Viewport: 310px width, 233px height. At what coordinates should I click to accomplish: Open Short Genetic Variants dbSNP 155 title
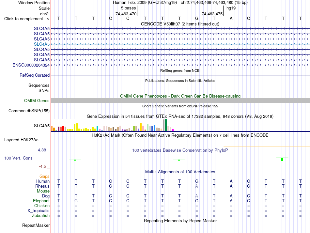tap(180, 106)
